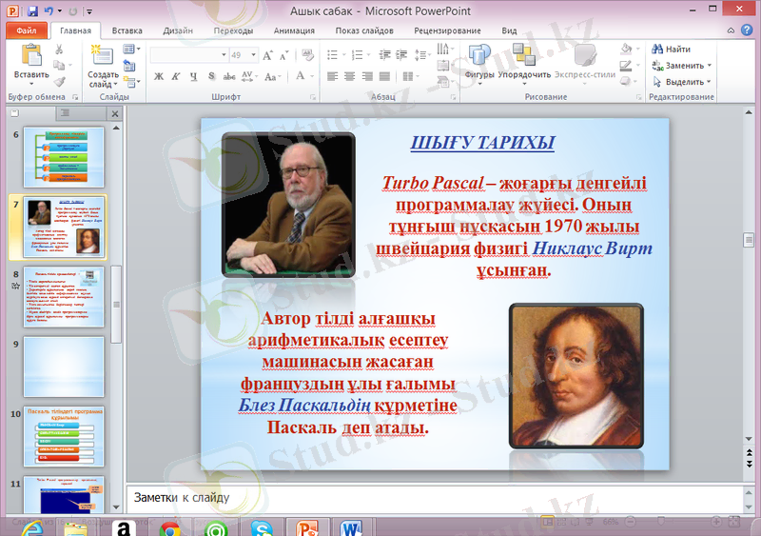The height and width of the screenshot is (536, 761).
Task: Open the Файл menu button
Action: (x=26, y=30)
